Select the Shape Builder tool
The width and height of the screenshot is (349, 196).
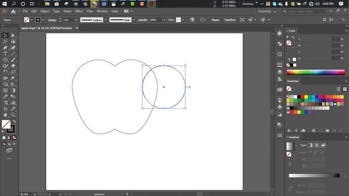click(x=5, y=84)
